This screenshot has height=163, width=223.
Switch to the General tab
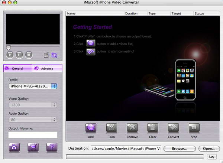pyautogui.click(x=18, y=68)
